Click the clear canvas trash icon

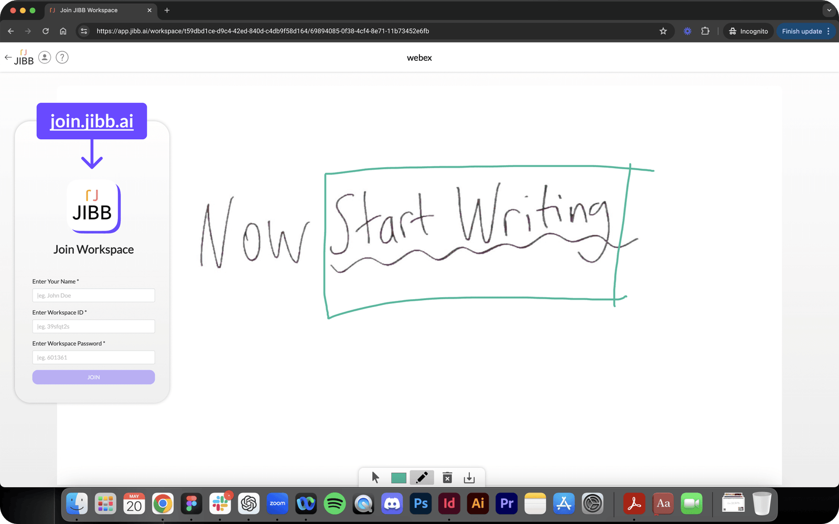point(447,477)
